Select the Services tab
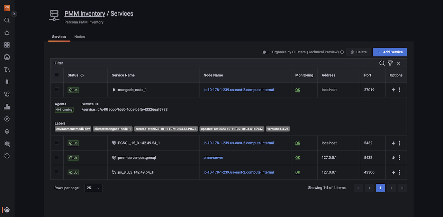The width and height of the screenshot is (443, 217). tap(59, 37)
